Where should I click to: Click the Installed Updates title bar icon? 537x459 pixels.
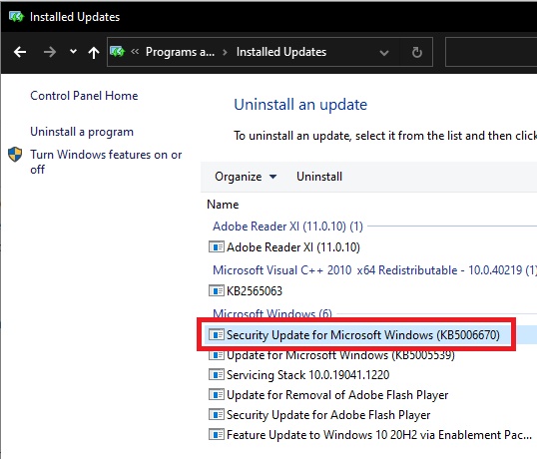16,16
